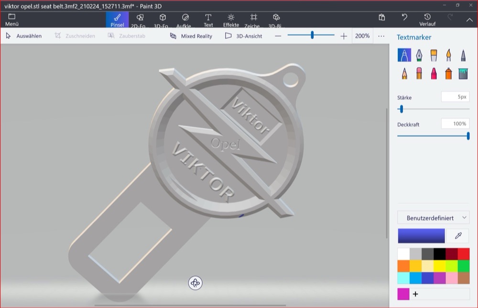This screenshot has width=478, height=308.
Task: Select the Fill bucket tool
Action: pos(463,74)
